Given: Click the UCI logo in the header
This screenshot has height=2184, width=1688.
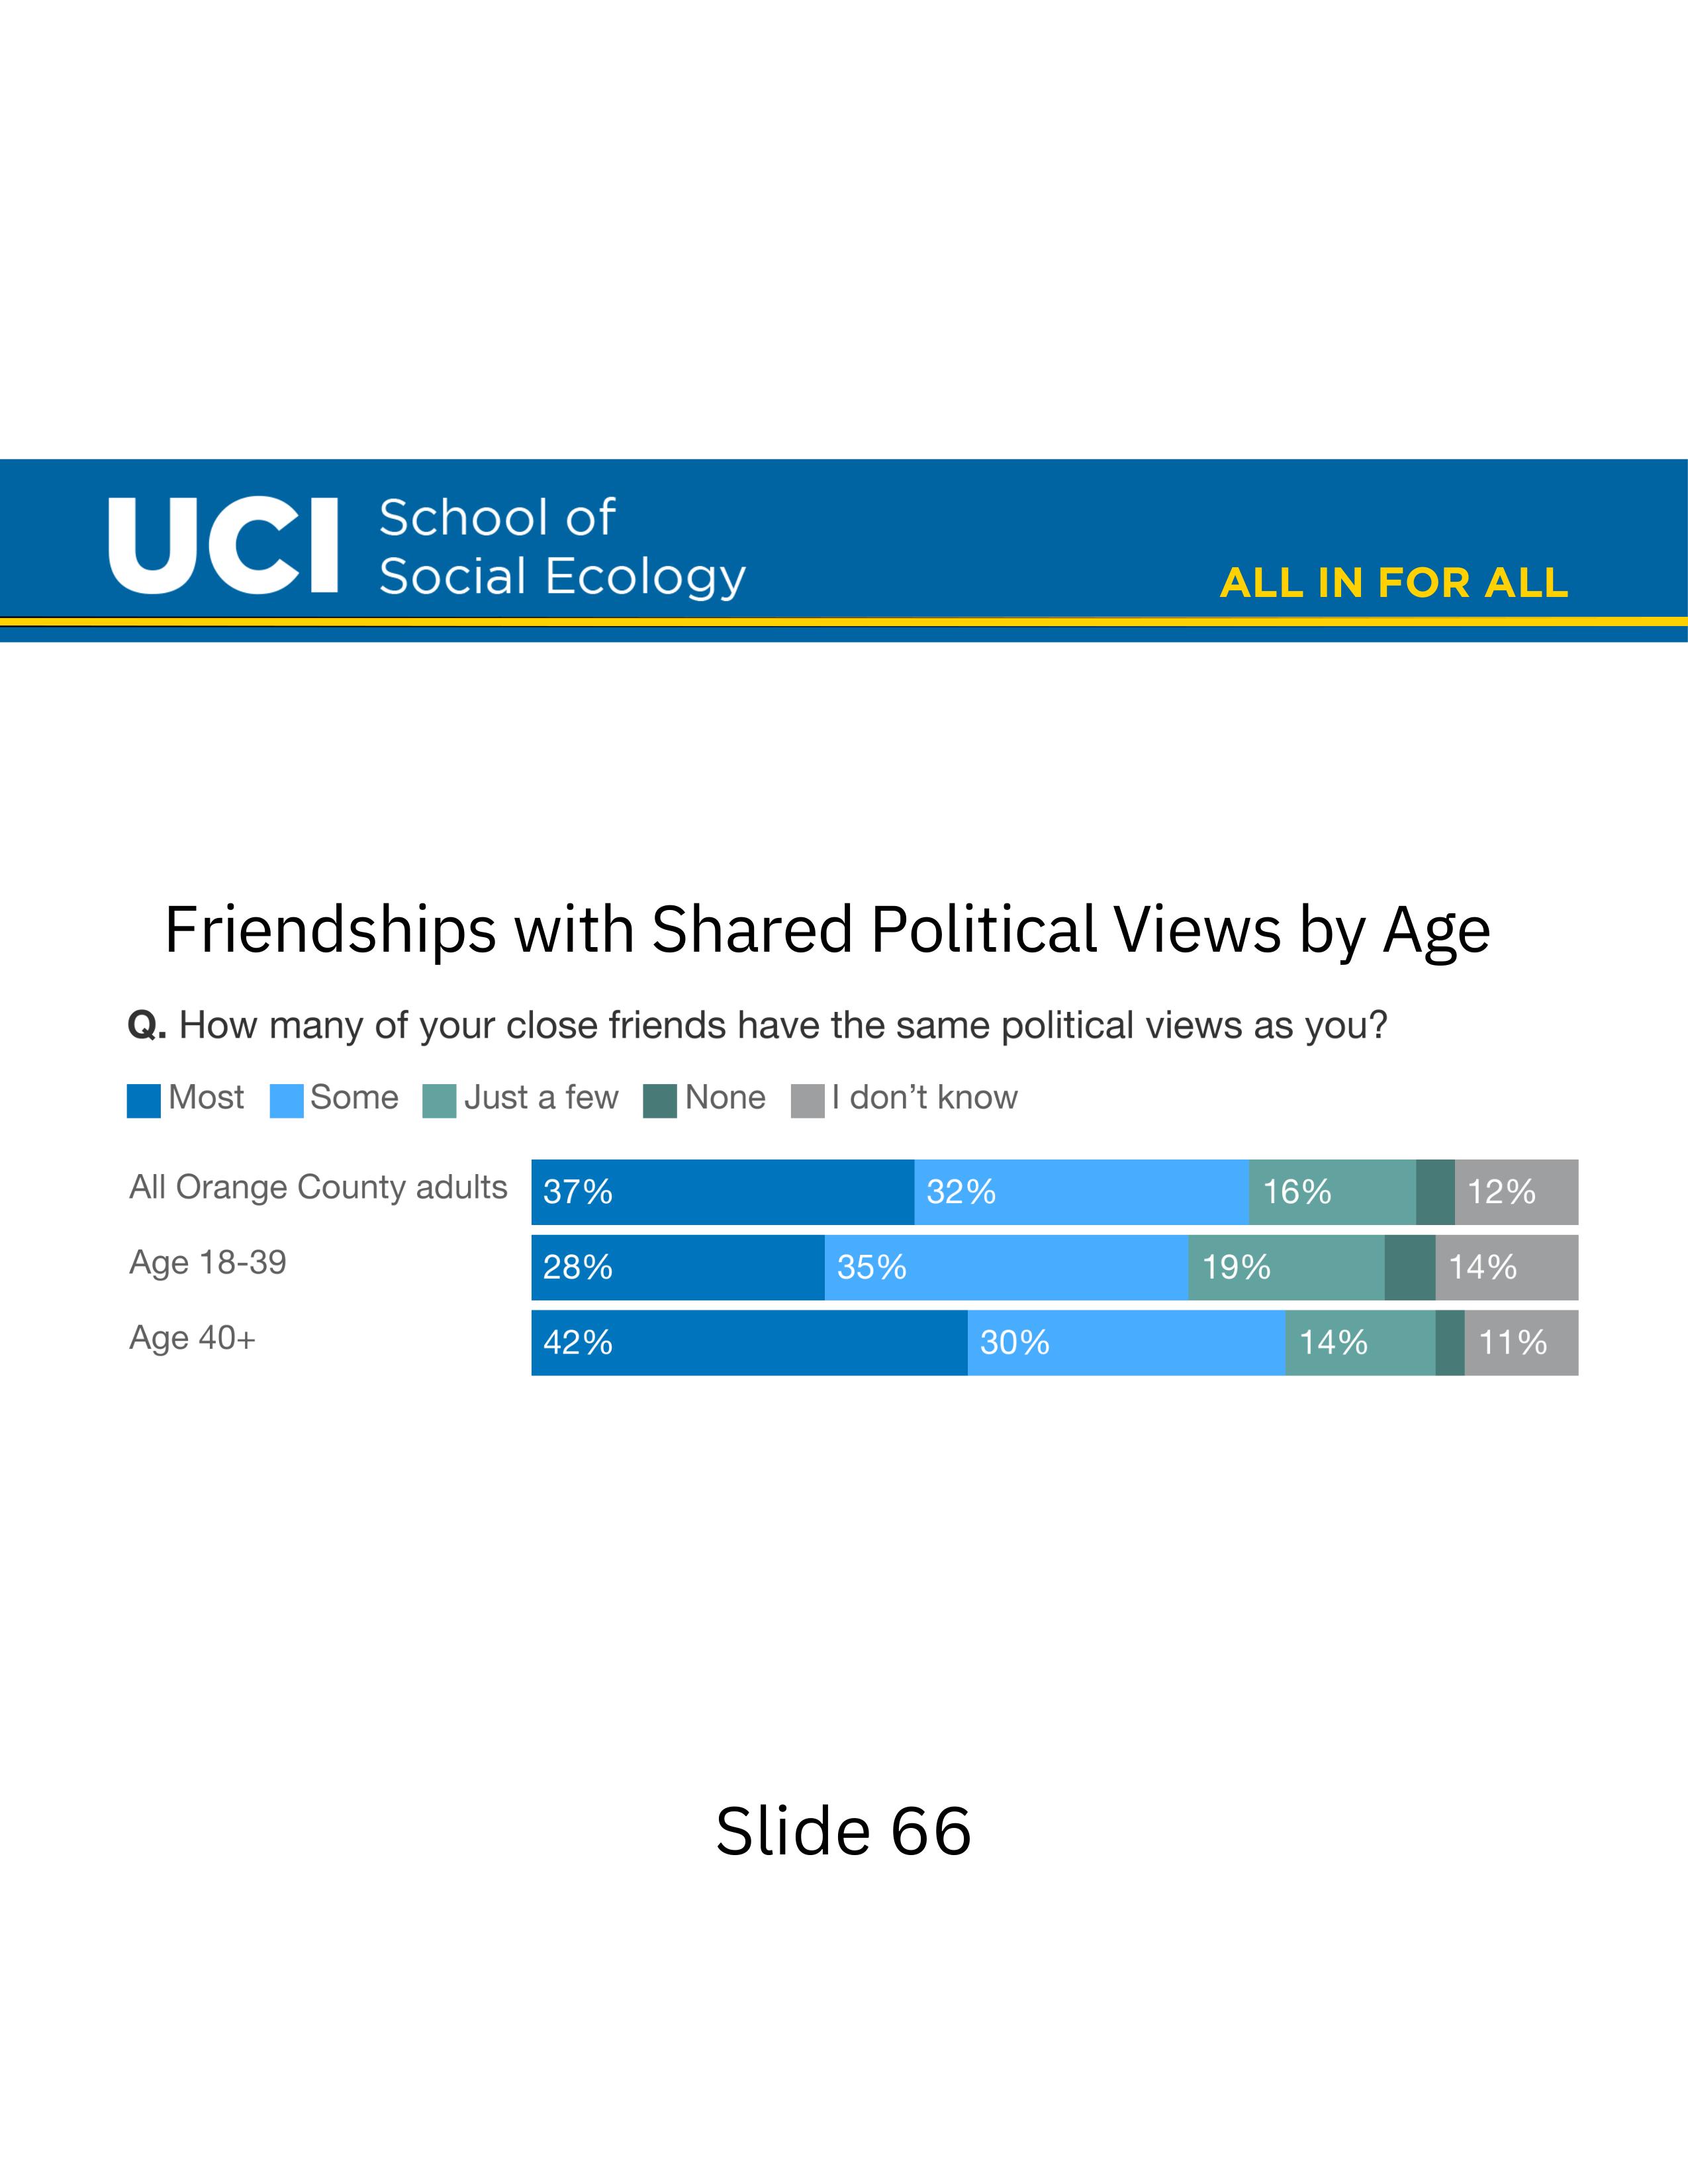Looking at the screenshot, I should [x=223, y=546].
